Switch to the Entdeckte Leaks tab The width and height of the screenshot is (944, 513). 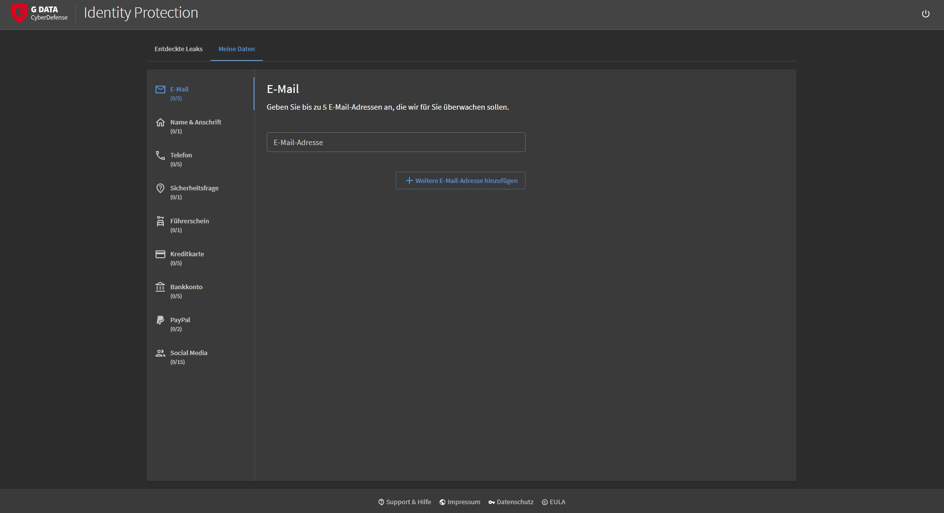178,49
